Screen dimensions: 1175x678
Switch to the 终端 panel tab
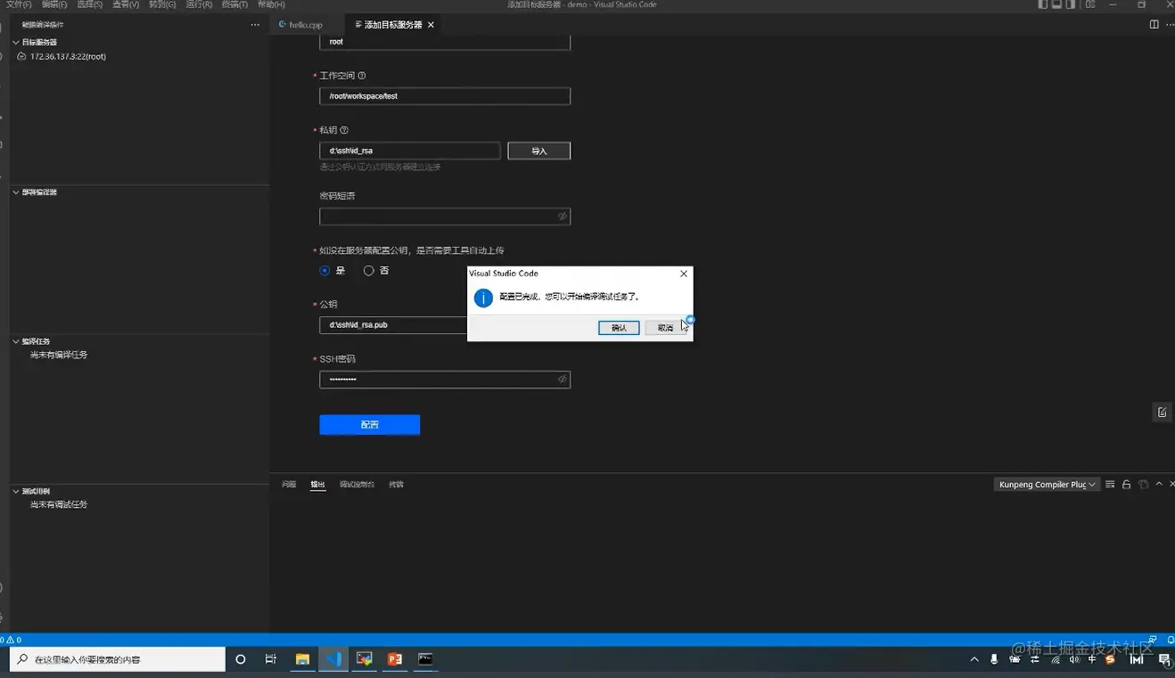pos(396,485)
